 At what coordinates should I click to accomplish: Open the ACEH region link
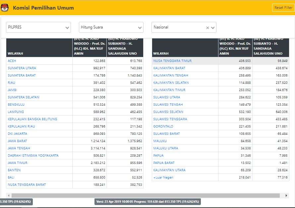pyautogui.click(x=12, y=61)
